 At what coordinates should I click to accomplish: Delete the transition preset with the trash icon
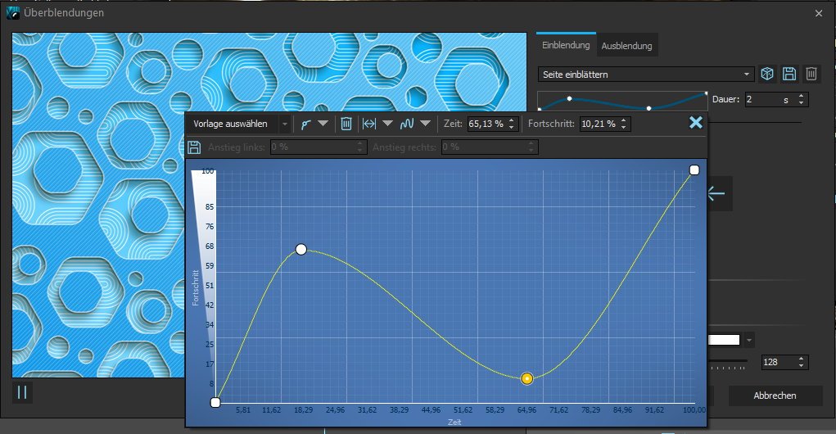coord(811,75)
